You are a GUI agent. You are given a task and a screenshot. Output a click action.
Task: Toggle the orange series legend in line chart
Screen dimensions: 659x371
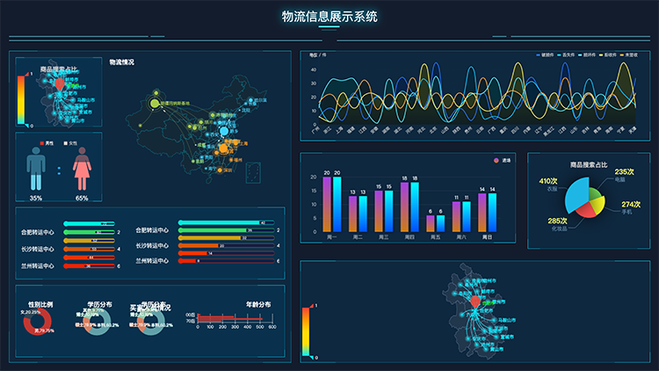pos(629,55)
